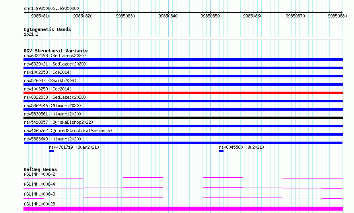Click the red bar of nsv1003259
Viewport: 354px width, 213px height.
tap(183, 93)
